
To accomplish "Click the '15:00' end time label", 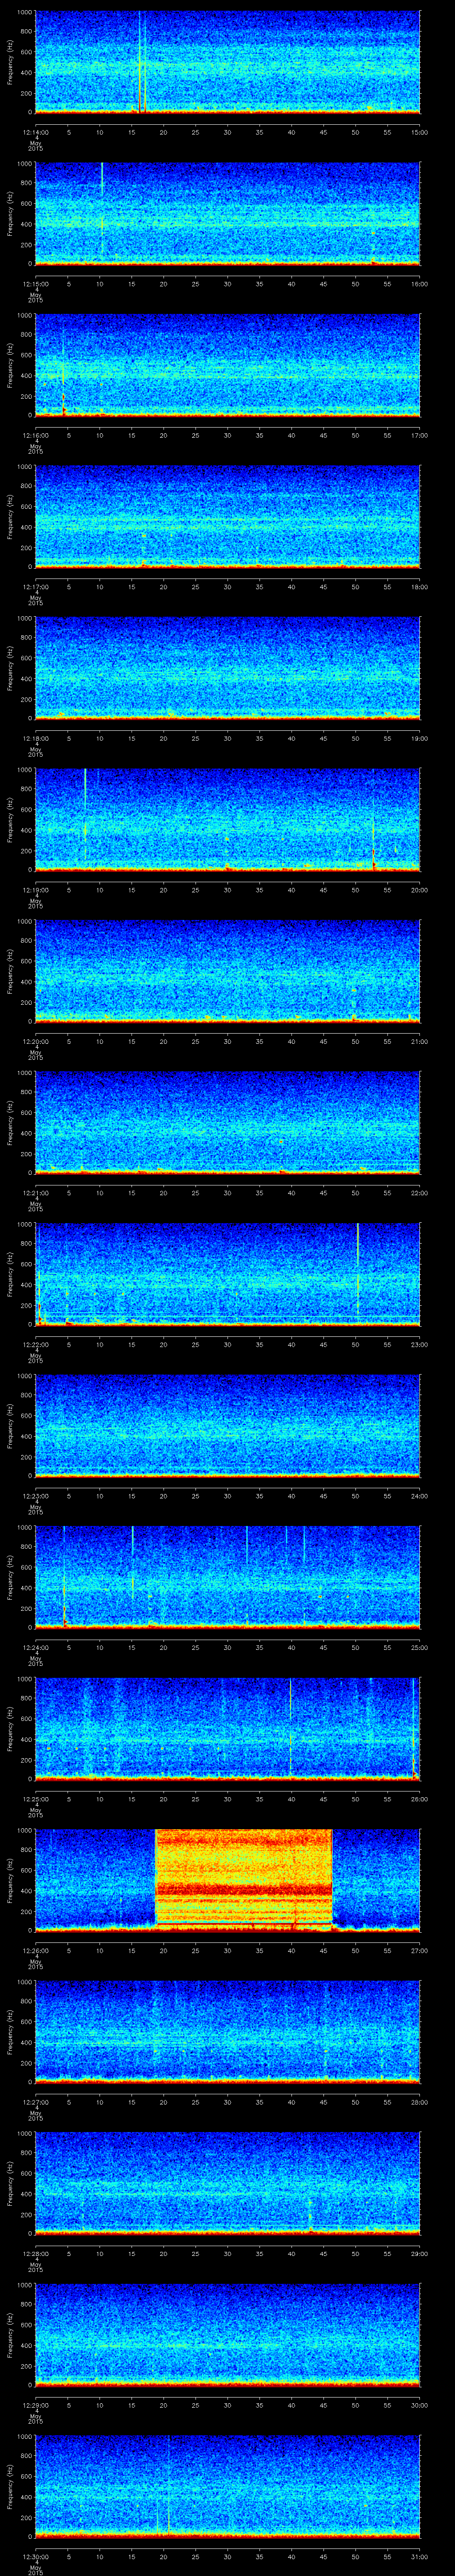I will click(420, 131).
